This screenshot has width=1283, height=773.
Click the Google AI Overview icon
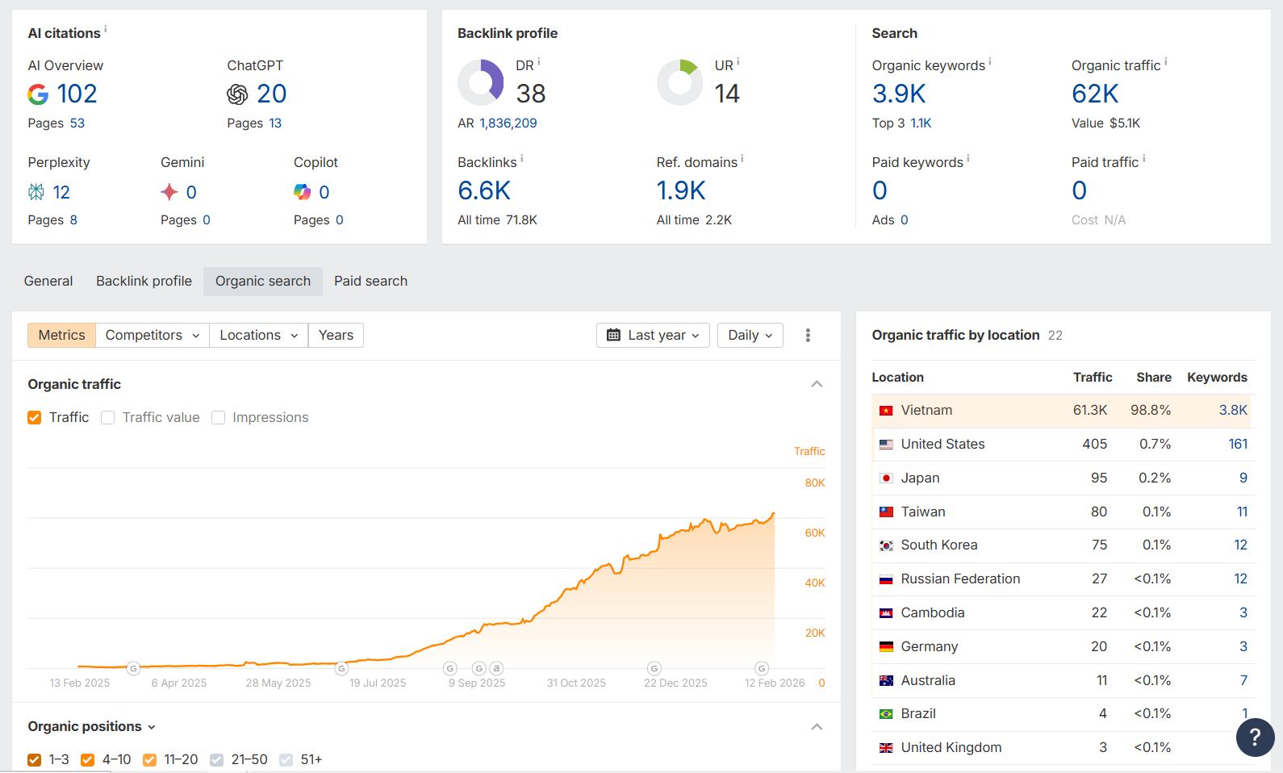click(x=38, y=94)
